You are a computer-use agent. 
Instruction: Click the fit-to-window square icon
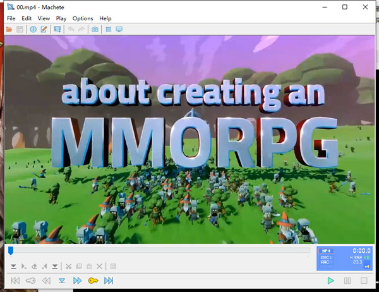[108, 30]
